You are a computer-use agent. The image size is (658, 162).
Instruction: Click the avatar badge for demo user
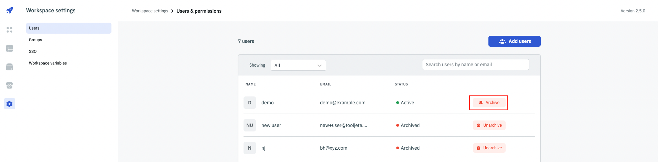point(250,103)
